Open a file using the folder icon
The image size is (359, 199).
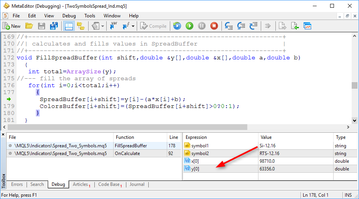coord(29,26)
